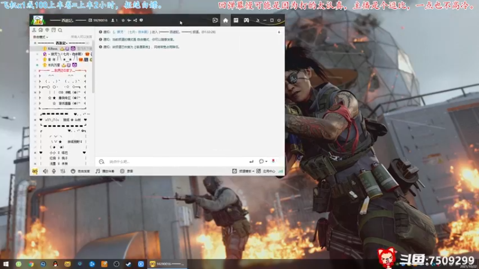
Task: Select the third user row in the channel
Action: 62,59
